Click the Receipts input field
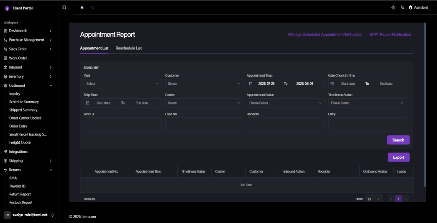The width and height of the screenshot is (437, 223). point(285,124)
